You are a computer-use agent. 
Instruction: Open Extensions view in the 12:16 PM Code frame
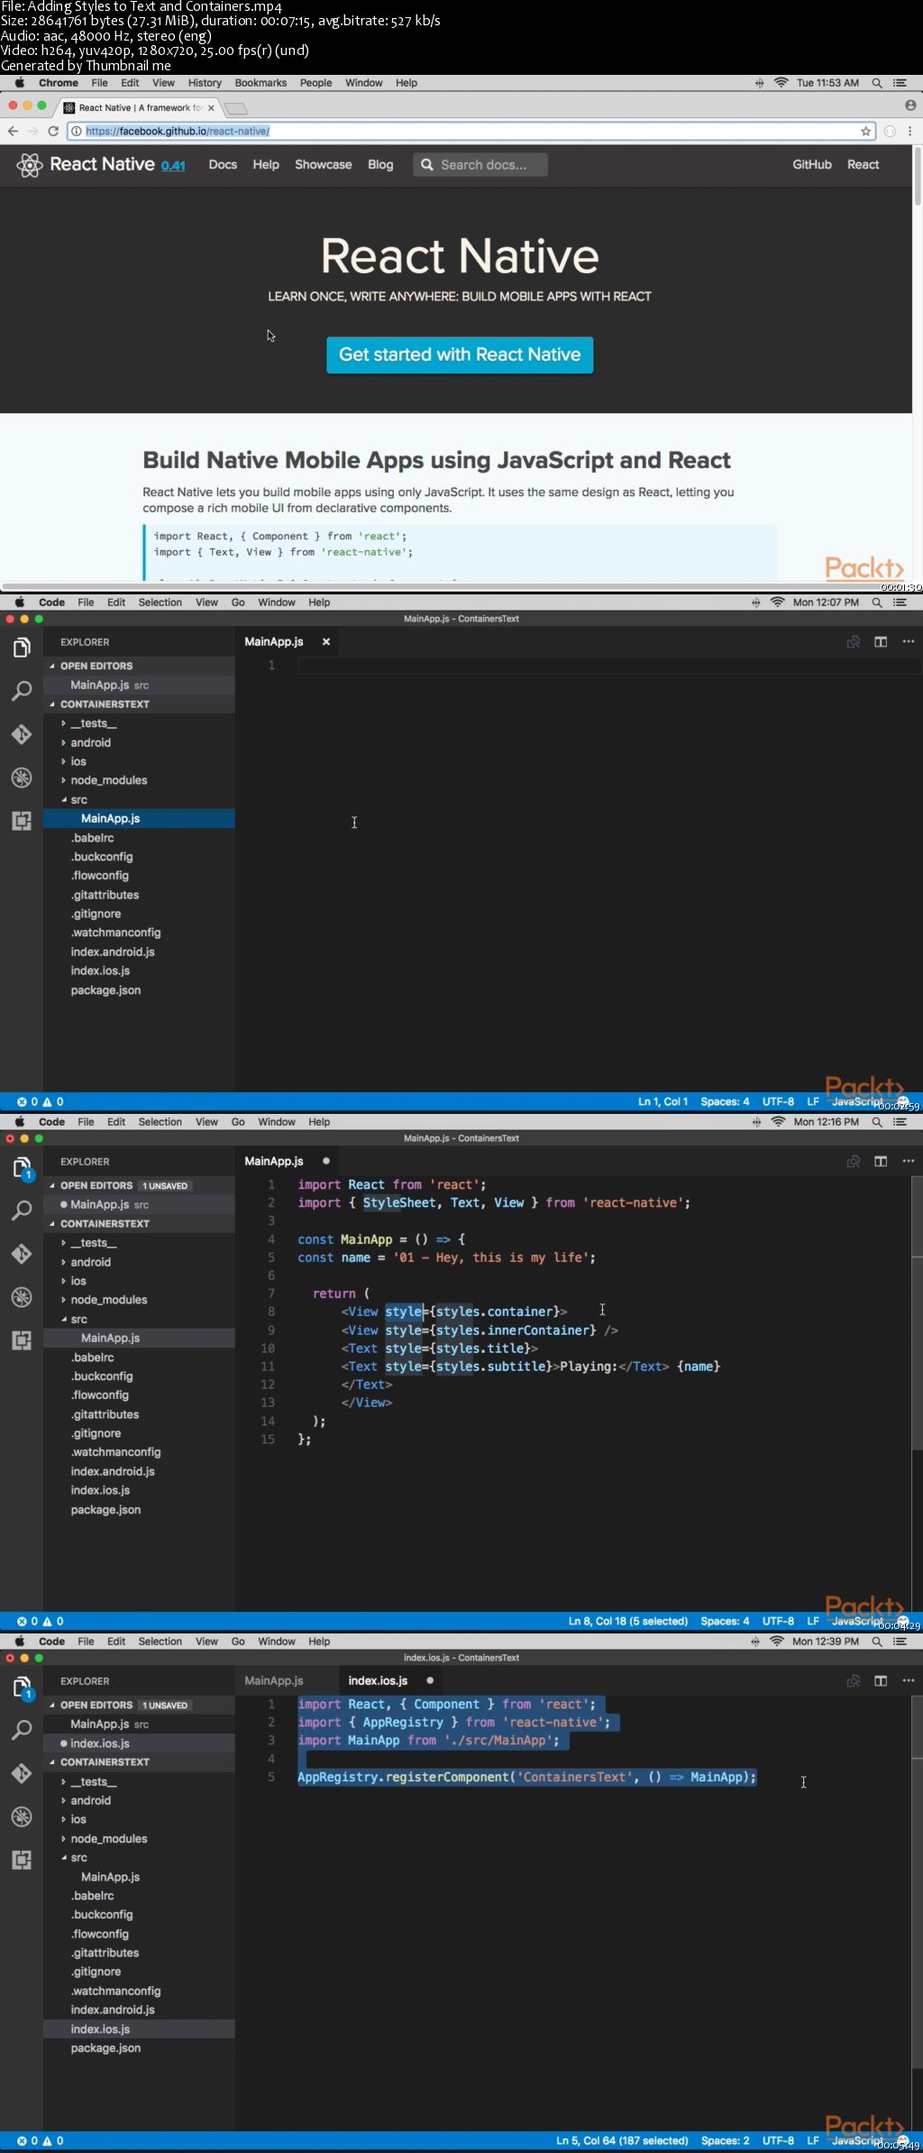[x=22, y=1340]
